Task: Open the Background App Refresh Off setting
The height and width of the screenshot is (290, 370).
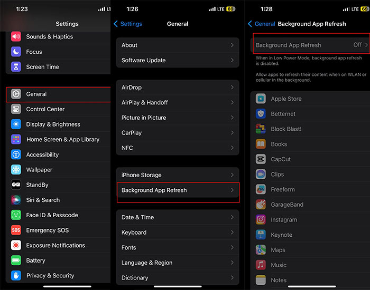Action: point(310,45)
